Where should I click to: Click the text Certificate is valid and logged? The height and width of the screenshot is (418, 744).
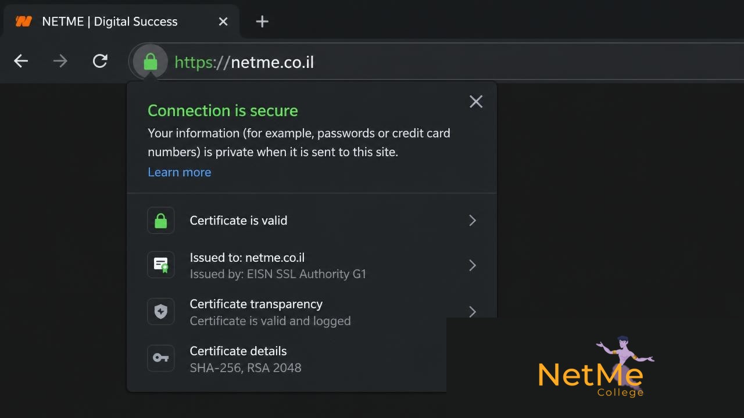[x=270, y=321]
